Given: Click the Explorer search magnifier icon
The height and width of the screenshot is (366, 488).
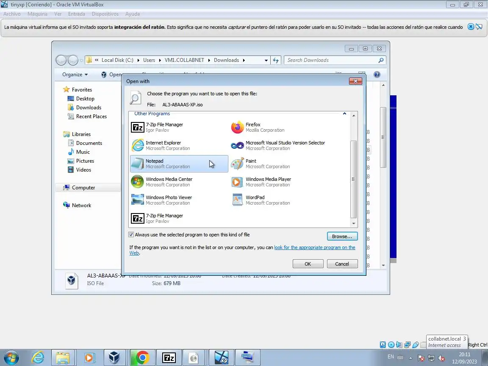Looking at the screenshot, I should (x=381, y=61).
